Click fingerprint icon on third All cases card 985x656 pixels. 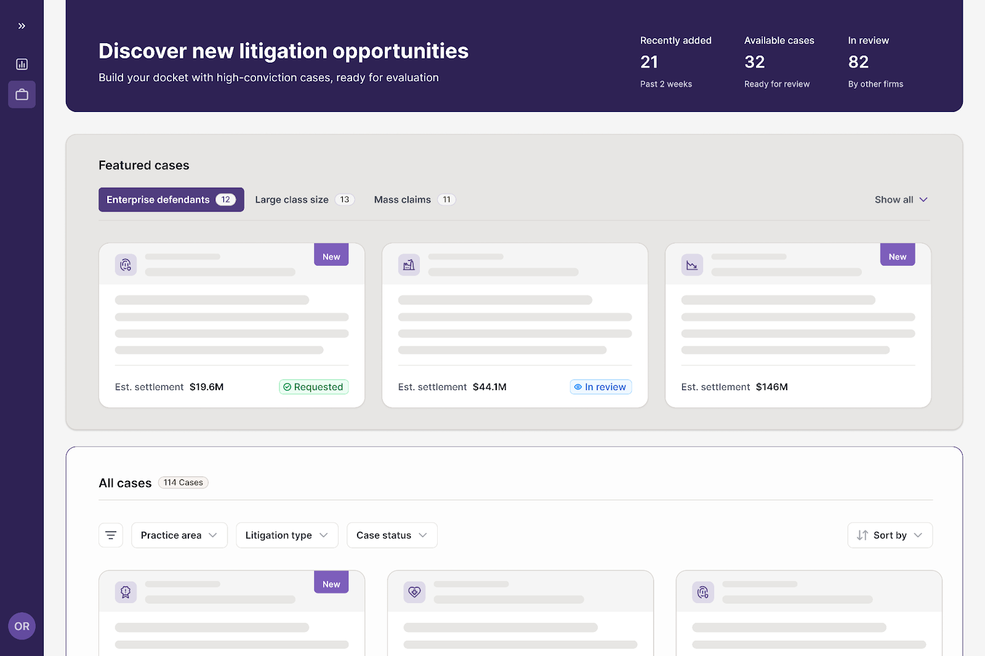tap(703, 592)
